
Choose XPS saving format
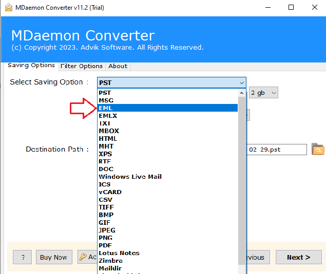(x=167, y=154)
